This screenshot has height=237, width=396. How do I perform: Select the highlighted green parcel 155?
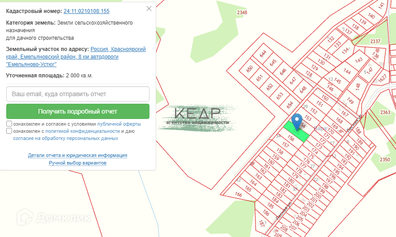296,131
